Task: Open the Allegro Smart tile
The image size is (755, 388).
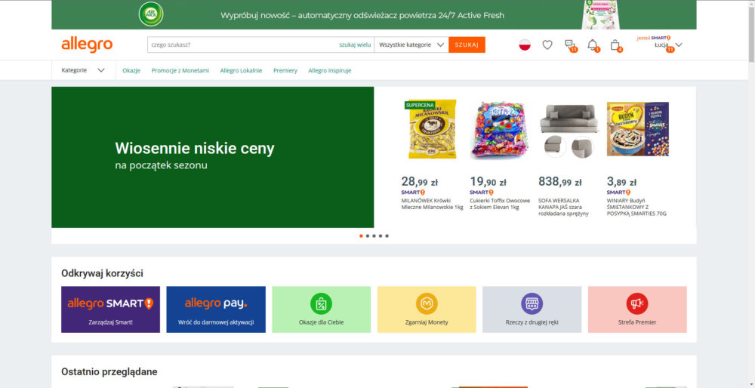Action: (x=110, y=309)
